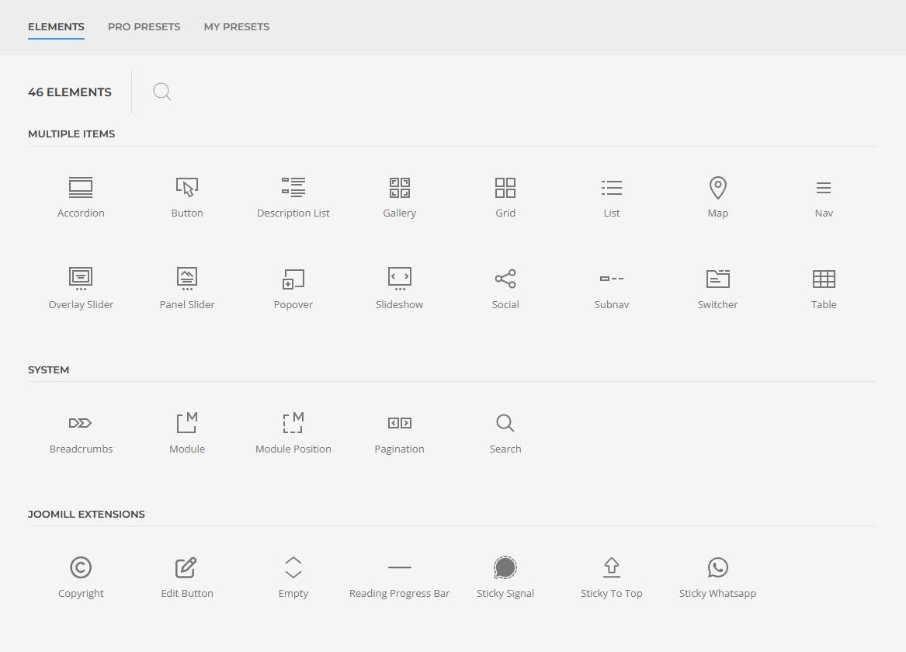
Task: Insert the Overlay Slider element
Action: click(81, 289)
